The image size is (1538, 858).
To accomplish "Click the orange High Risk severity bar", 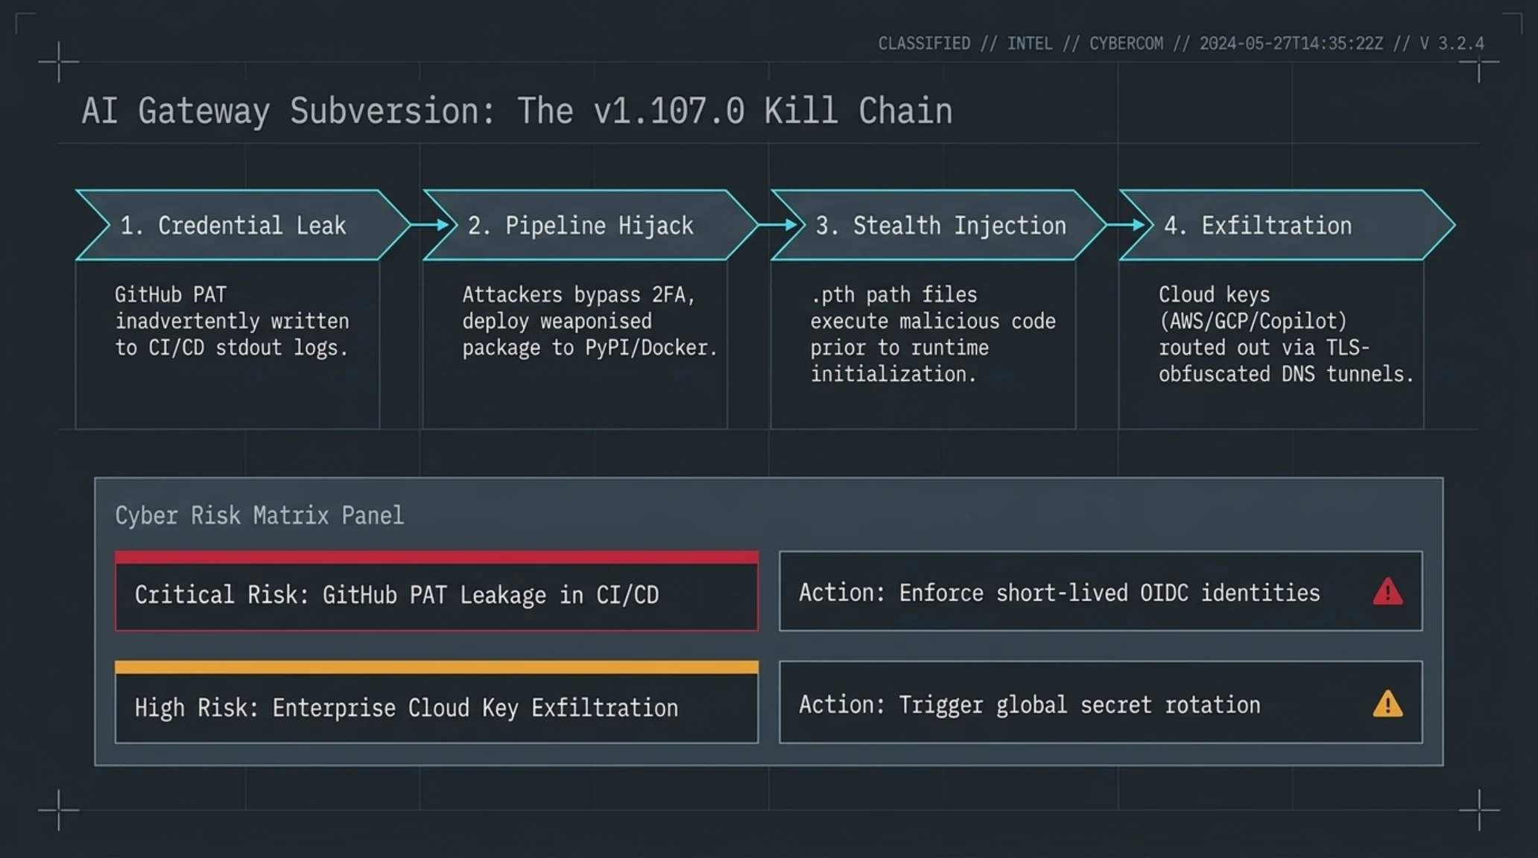I will [x=437, y=667].
